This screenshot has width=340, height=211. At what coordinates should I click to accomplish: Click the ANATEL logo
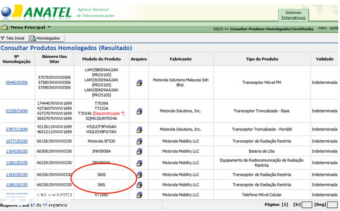click(36, 12)
